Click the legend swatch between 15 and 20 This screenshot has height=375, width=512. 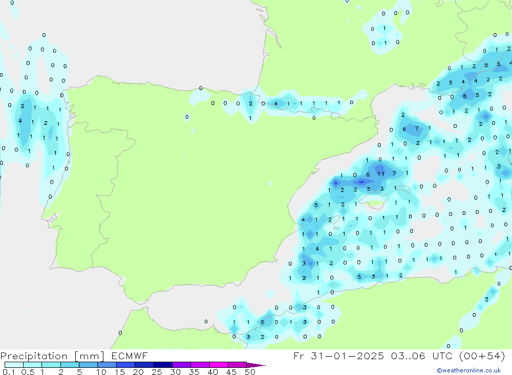pos(126,365)
